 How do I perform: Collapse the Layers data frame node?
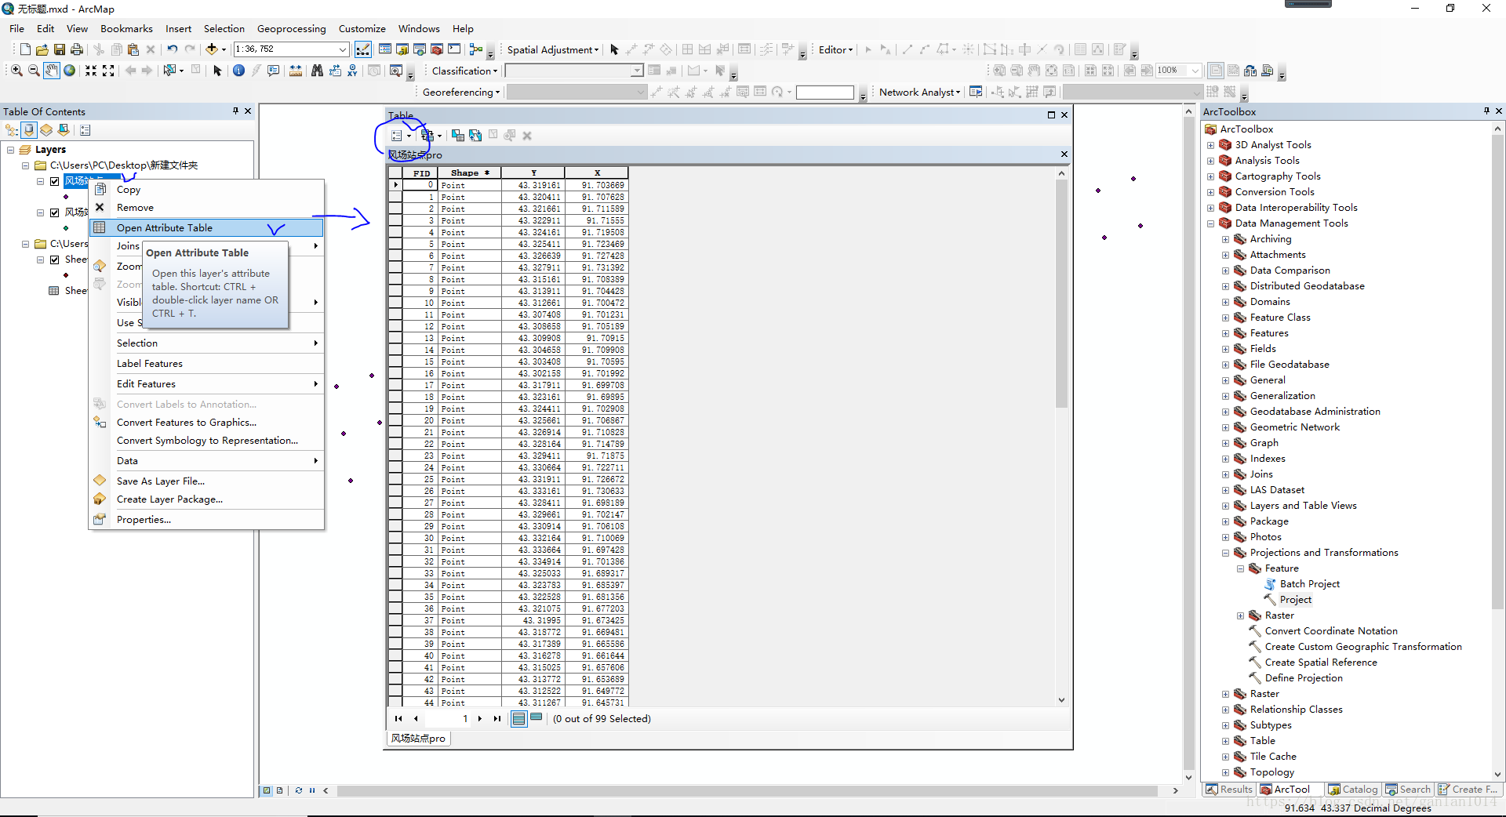point(10,150)
